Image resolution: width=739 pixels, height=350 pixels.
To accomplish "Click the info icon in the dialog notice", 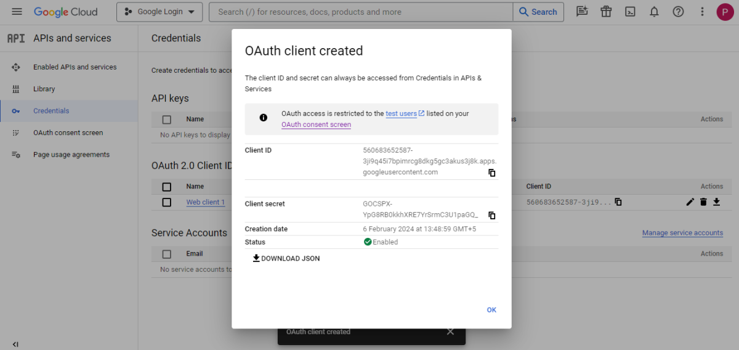I will tap(264, 118).
